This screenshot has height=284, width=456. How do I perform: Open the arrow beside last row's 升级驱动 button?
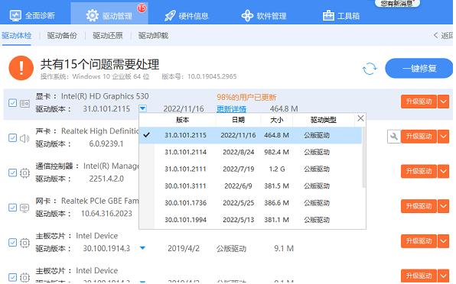click(443, 276)
